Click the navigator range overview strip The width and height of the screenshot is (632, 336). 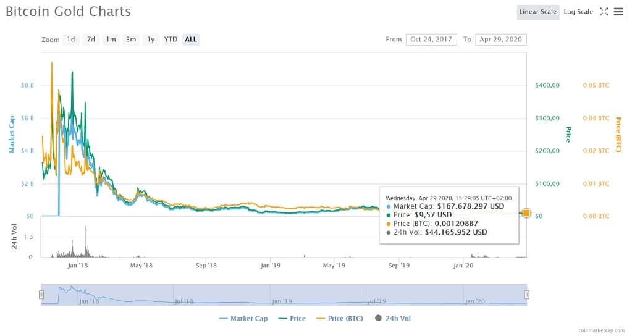tap(284, 295)
